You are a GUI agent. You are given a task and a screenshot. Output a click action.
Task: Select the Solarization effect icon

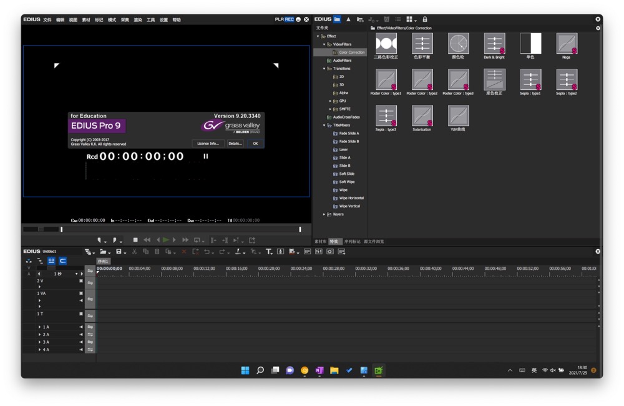click(422, 117)
